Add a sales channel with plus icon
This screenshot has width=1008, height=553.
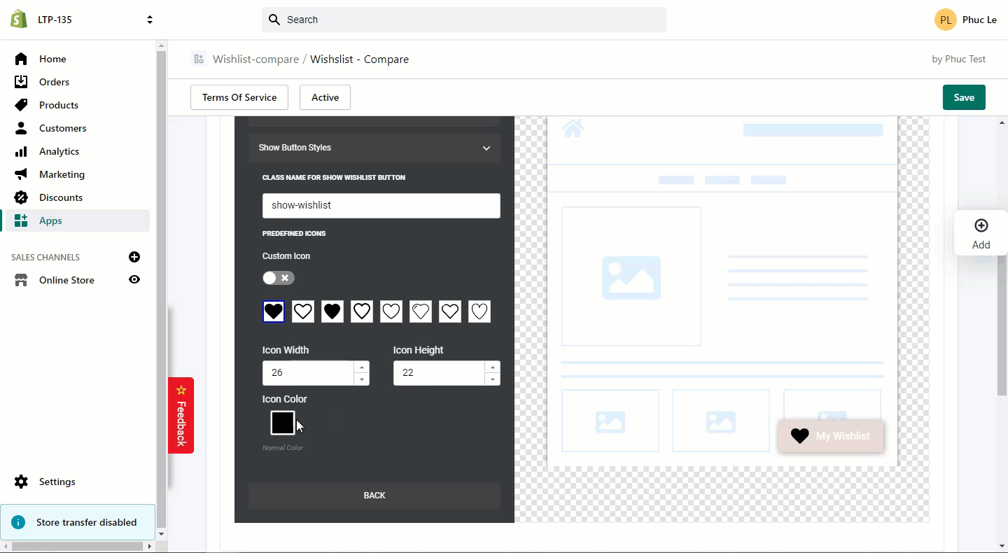click(134, 257)
